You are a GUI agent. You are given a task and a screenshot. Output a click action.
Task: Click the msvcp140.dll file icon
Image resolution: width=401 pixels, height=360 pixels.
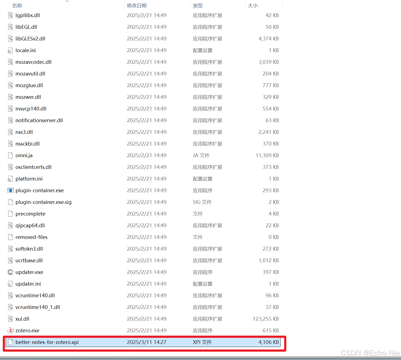(x=10, y=109)
